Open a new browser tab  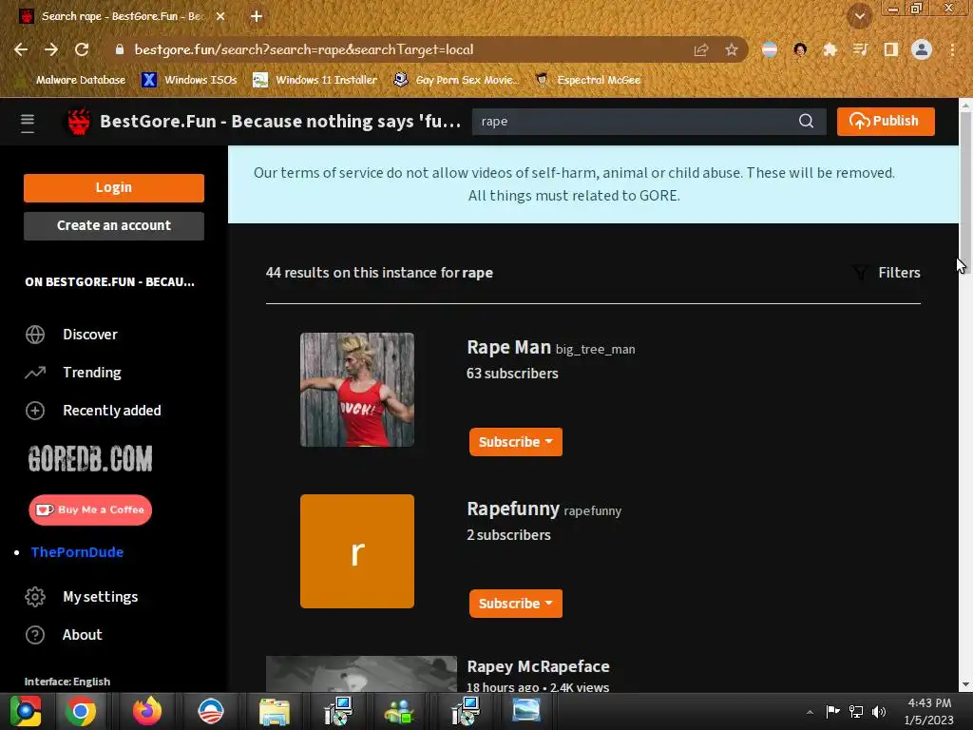coord(257,16)
